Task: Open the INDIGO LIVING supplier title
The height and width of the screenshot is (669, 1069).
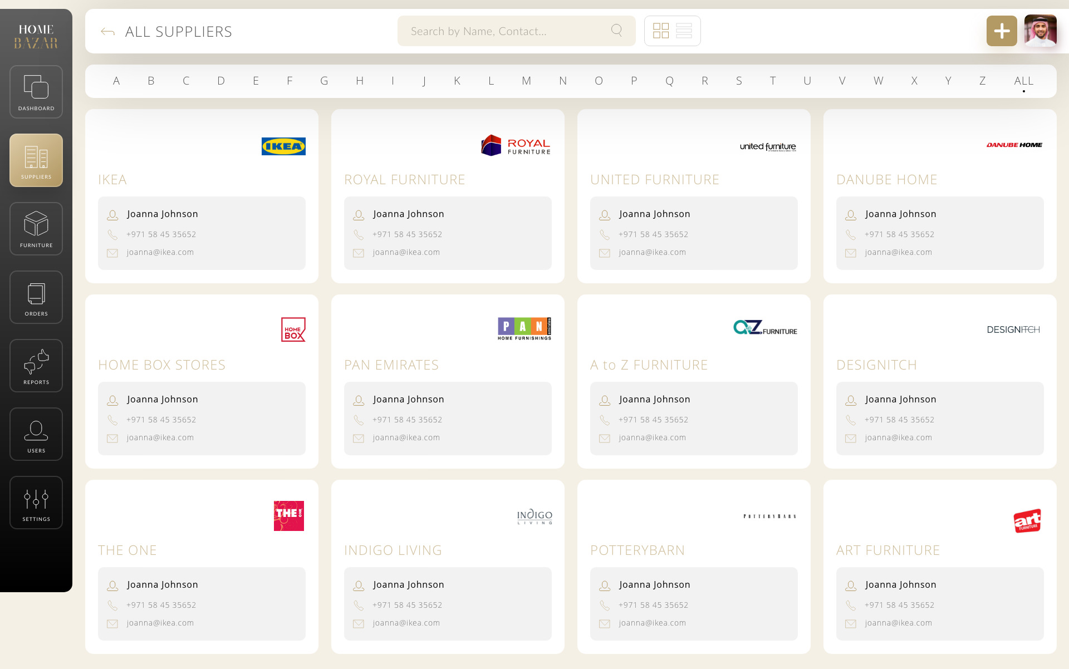Action: tap(393, 550)
